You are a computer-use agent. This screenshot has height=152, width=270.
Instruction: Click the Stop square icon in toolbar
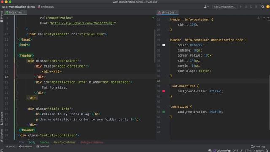tap(256, 7)
